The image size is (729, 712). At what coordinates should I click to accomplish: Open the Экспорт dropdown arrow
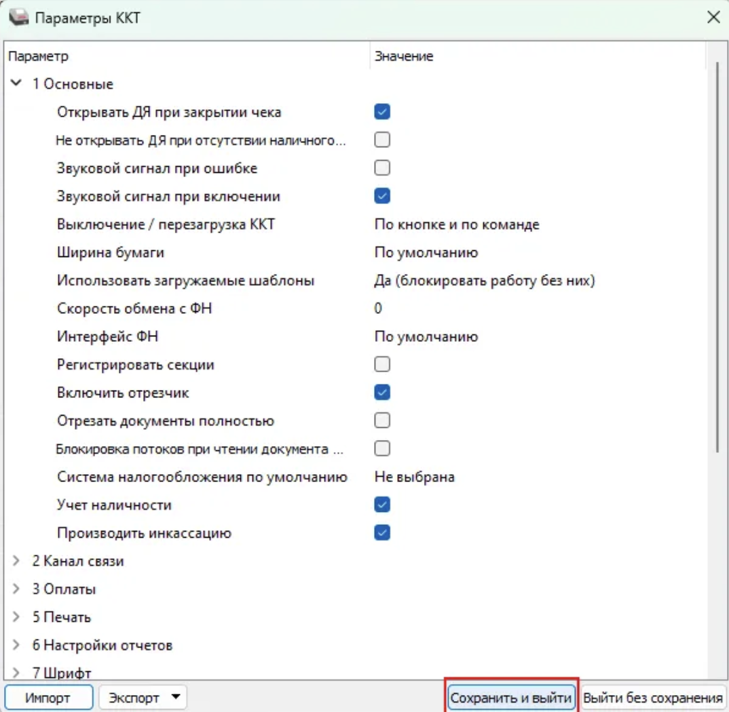tap(176, 697)
